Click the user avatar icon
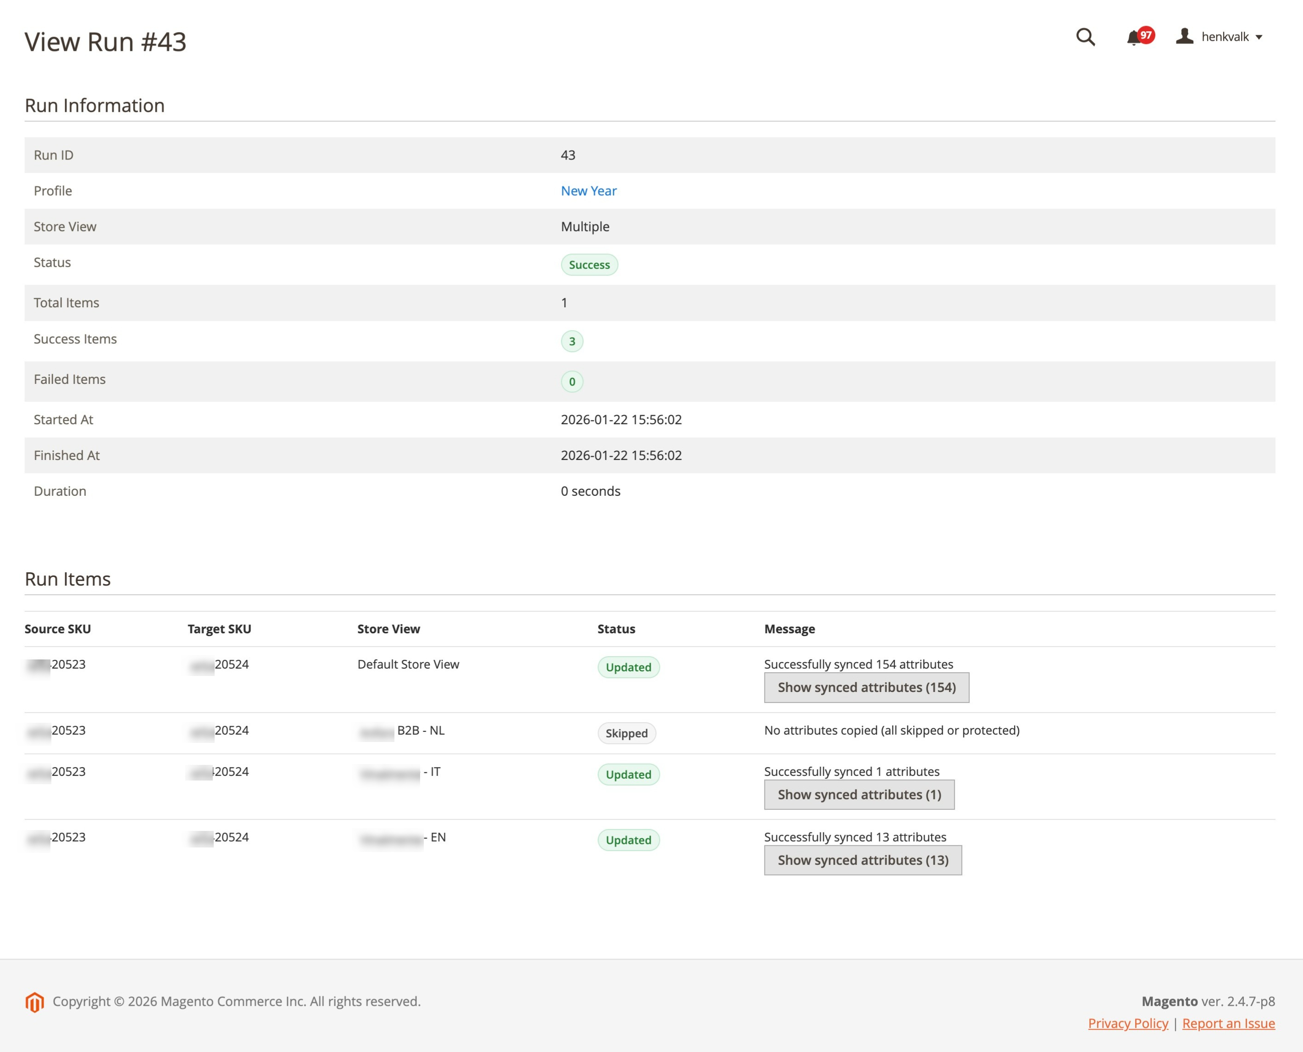Image resolution: width=1303 pixels, height=1052 pixels. coord(1184,36)
